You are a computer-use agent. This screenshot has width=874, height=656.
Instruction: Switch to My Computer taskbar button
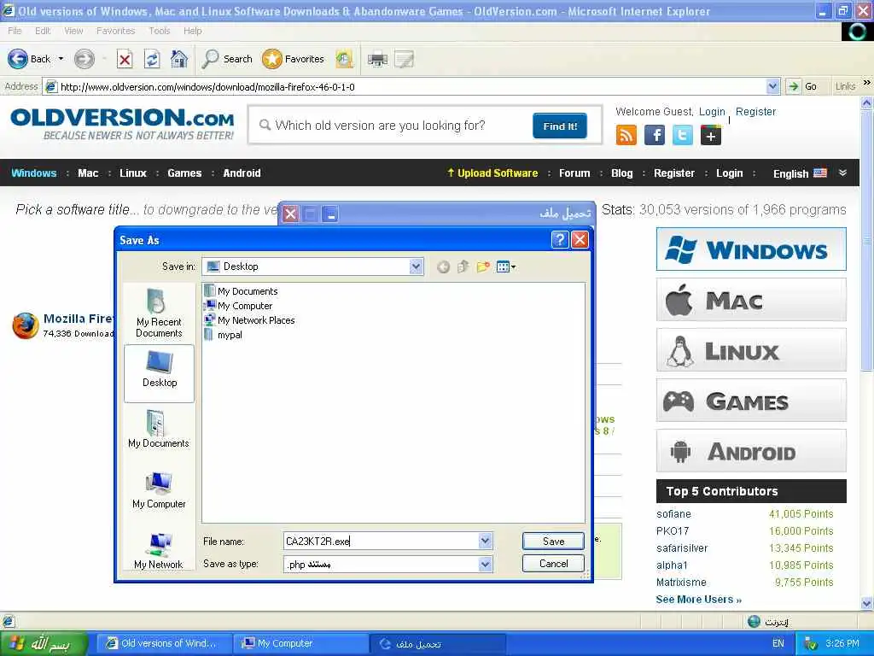click(x=300, y=644)
